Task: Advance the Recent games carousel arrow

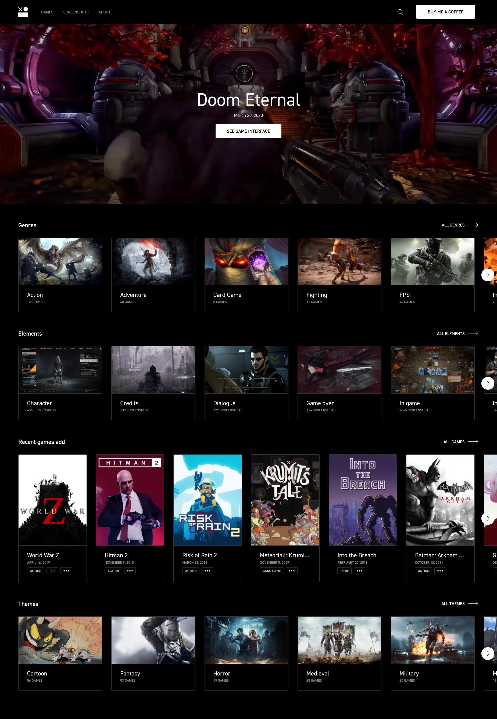Action: click(x=488, y=518)
